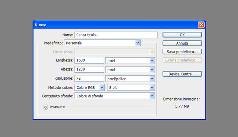Open Device Central button
Screen dimensions: 238x137
182,74
